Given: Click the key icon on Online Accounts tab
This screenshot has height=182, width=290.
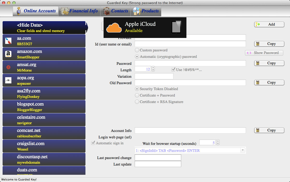Looking at the screenshot, I should (18, 11).
